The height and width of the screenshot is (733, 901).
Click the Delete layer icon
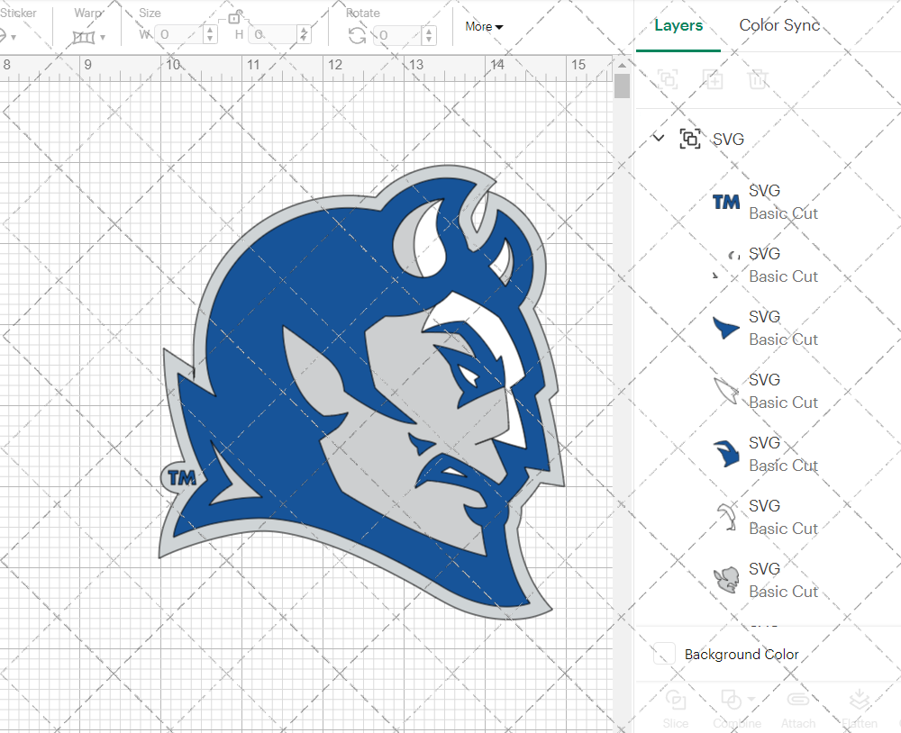click(x=759, y=79)
